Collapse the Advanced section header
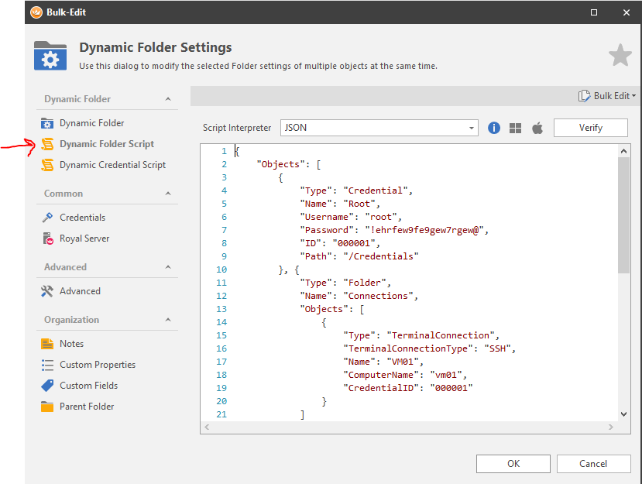 168,267
